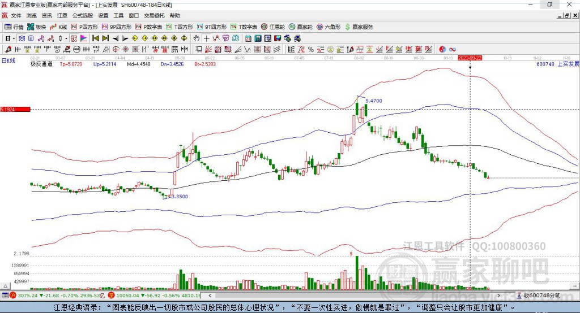The height and width of the screenshot is (313, 580).
Task: Select the Gann fan lines tool
Action: point(209,49)
